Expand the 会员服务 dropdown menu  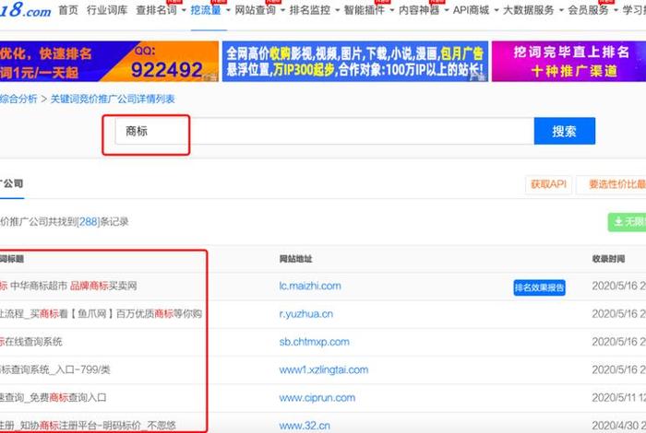[592, 10]
